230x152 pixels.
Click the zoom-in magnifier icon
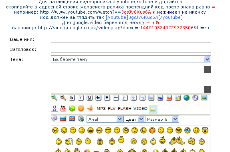(x=54, y=98)
